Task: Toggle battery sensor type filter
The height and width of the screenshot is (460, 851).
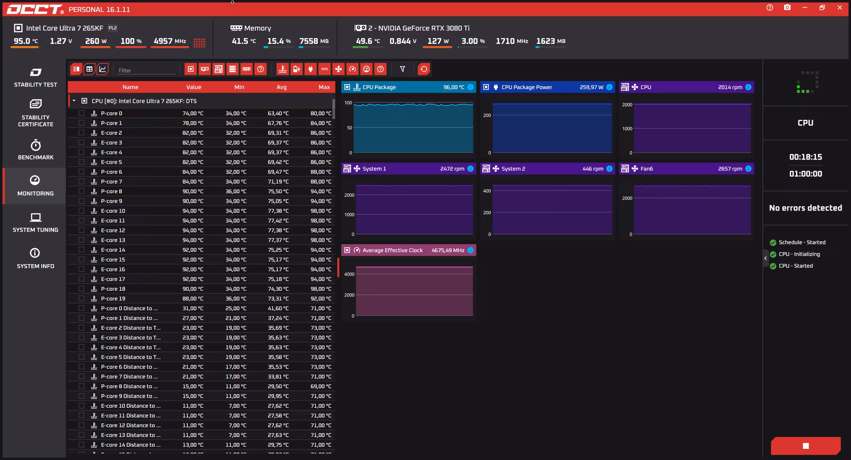Action: tap(297, 69)
